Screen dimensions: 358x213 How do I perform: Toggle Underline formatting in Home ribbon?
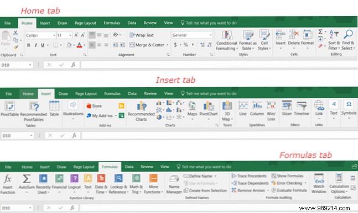(43, 45)
